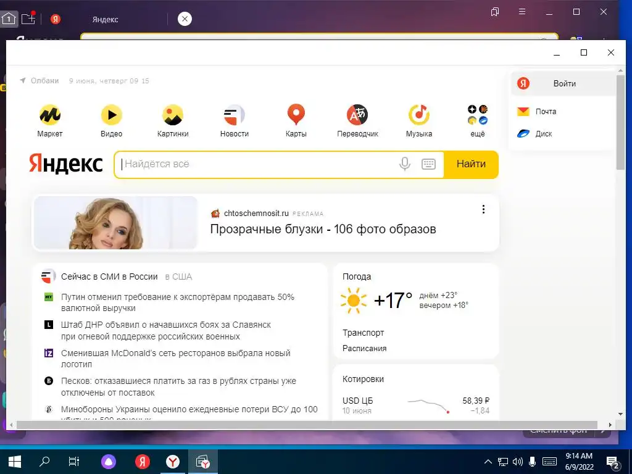The height and width of the screenshot is (474, 632).
Task: Close tab with X button in background browser
Action: [x=185, y=19]
